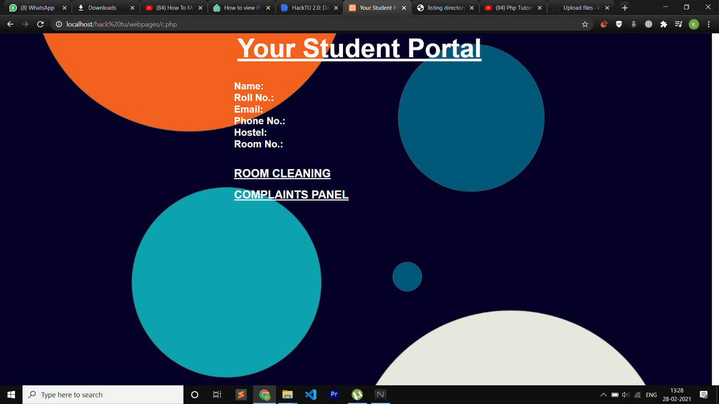This screenshot has height=404, width=719.
Task: Click the Hostel: label
Action: [x=250, y=132]
